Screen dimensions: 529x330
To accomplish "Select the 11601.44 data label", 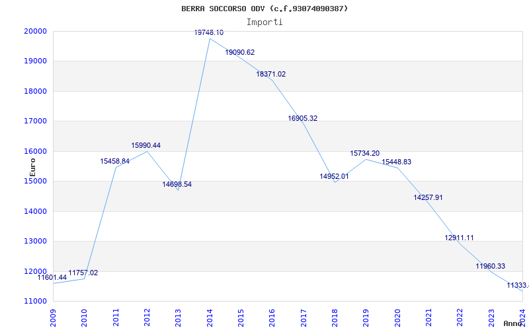I will [x=52, y=277].
